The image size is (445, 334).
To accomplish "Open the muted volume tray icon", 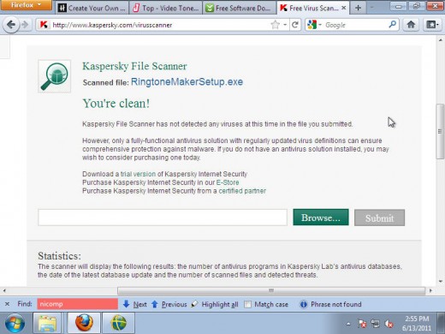I will pyautogui.click(x=389, y=324).
